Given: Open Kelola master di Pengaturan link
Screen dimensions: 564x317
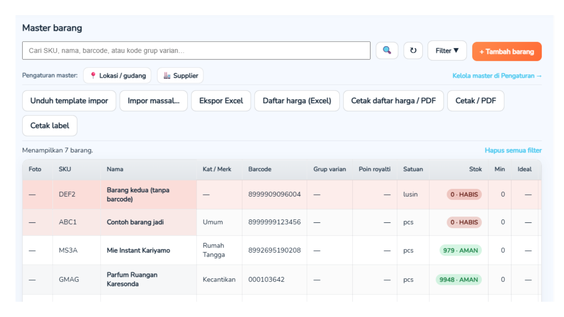Looking at the screenshot, I should (x=497, y=76).
